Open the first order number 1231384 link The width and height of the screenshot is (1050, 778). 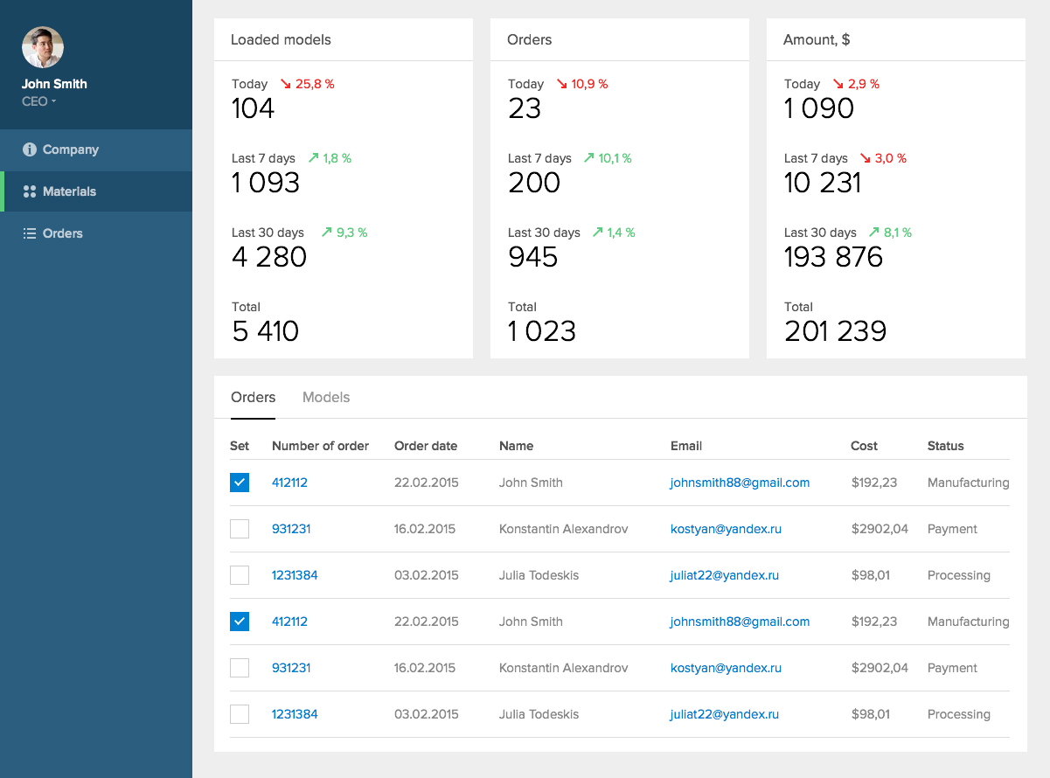tap(295, 575)
